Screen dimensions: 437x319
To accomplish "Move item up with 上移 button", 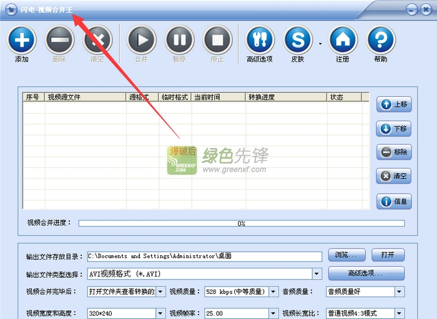I will pyautogui.click(x=394, y=104).
